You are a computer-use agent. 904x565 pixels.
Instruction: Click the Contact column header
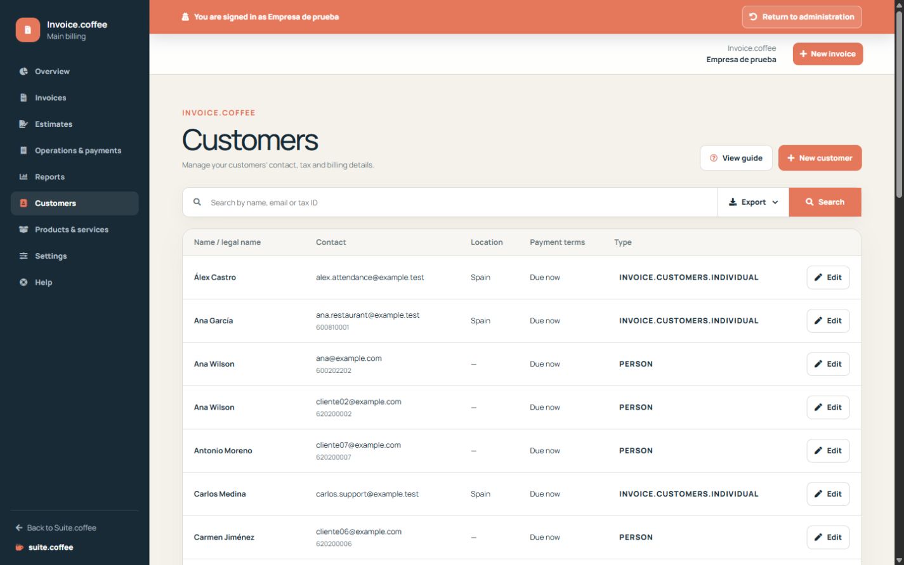331,242
